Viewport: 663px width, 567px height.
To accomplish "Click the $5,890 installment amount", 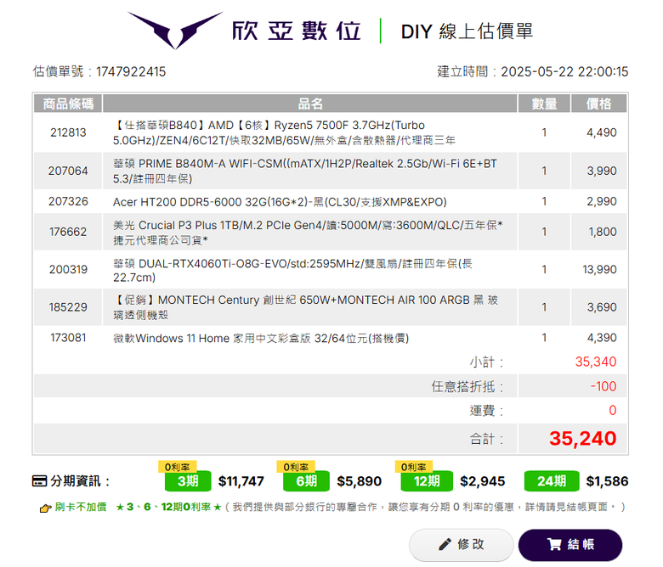I will pos(360,481).
